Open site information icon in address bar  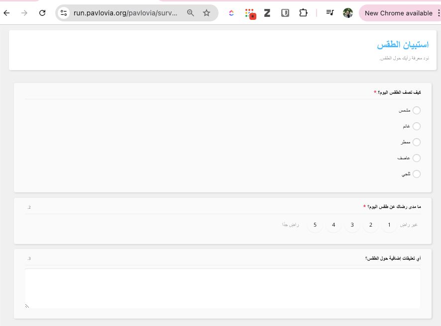tap(64, 13)
